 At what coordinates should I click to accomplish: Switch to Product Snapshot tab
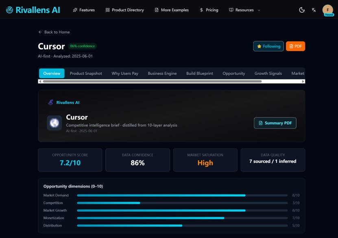(x=86, y=73)
